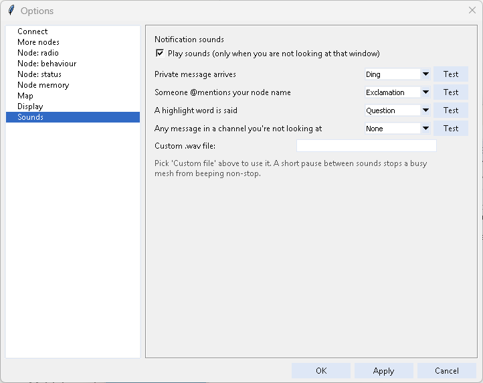483x383 pixels.
Task: Open the Private message sound dropdown
Action: tap(425, 74)
